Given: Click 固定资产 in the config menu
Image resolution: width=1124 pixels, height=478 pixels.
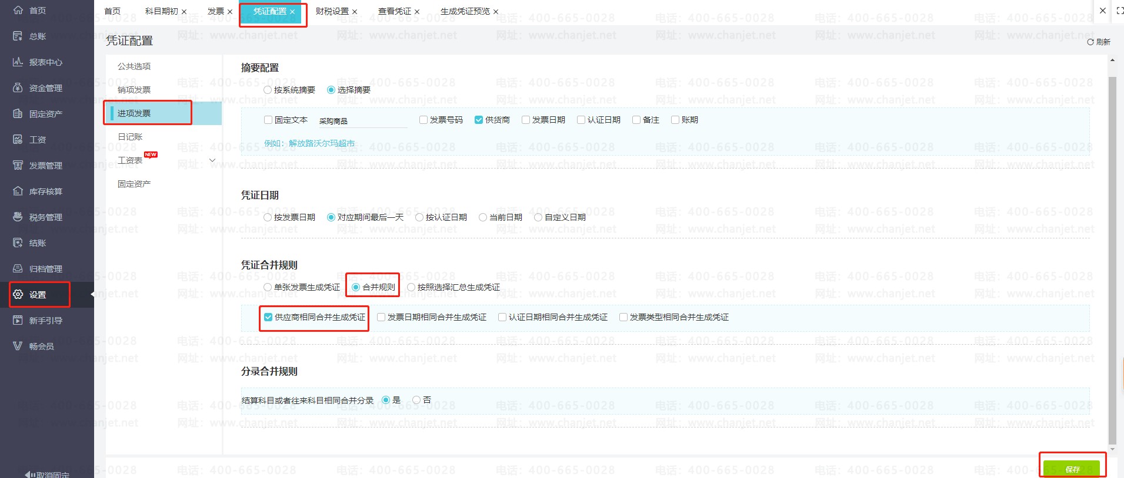Looking at the screenshot, I should click(x=134, y=184).
